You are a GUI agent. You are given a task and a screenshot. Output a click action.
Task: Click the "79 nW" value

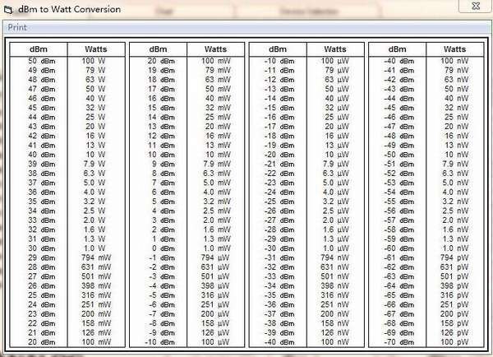tap(457, 70)
